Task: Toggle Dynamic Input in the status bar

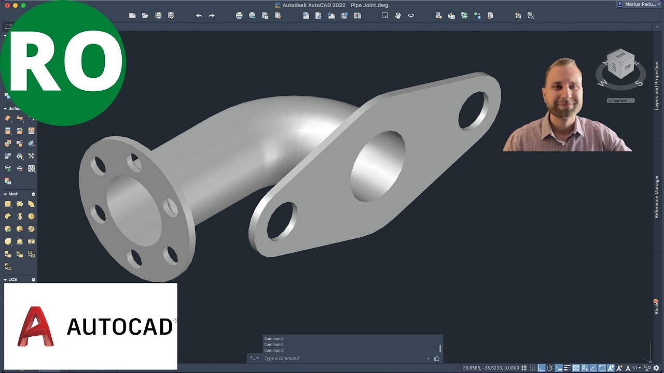Action: point(559,368)
